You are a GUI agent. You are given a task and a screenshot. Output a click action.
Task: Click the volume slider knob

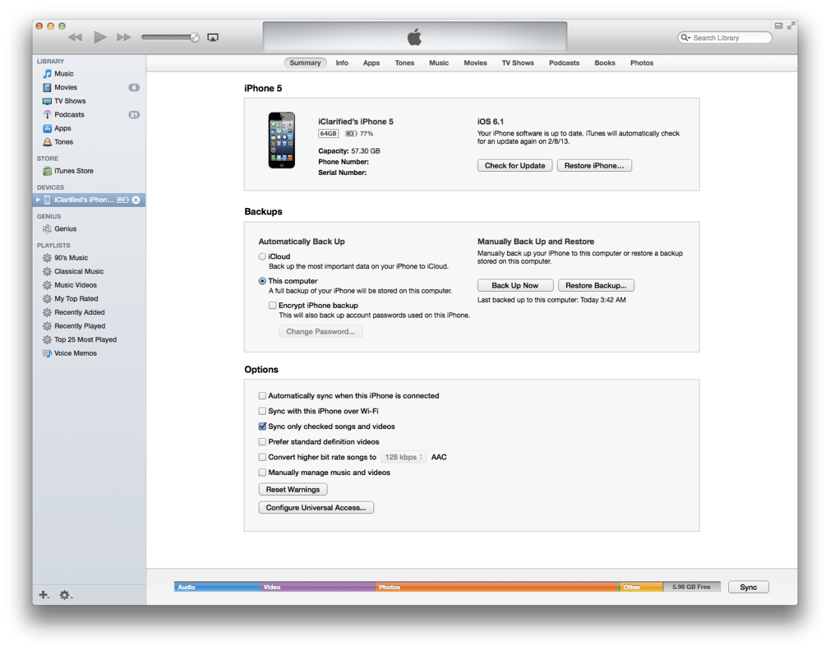tap(195, 38)
